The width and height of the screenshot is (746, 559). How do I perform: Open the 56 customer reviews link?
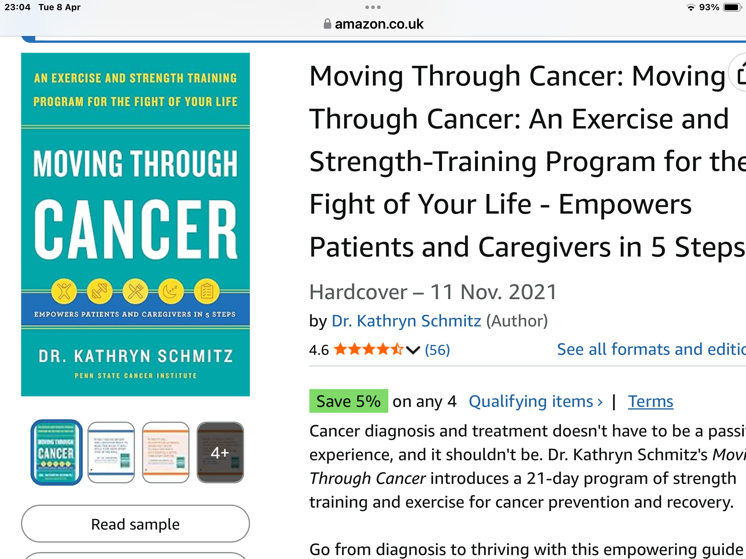[x=437, y=350]
